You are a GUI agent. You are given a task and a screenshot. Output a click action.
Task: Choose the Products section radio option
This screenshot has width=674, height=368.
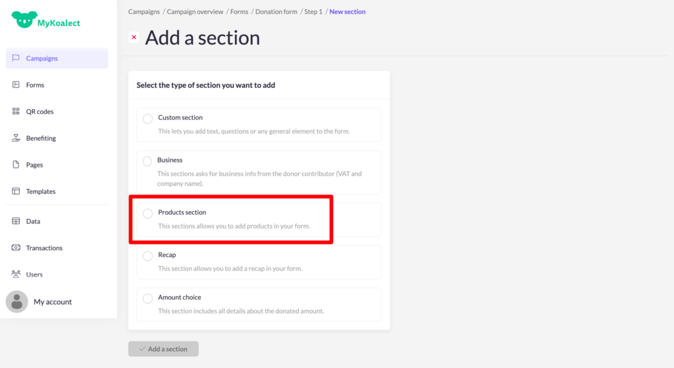(147, 213)
